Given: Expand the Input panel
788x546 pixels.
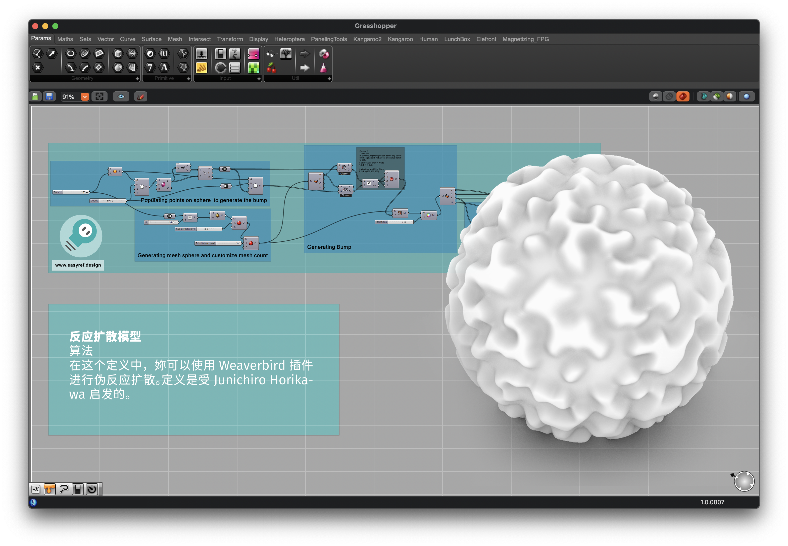Looking at the screenshot, I should pyautogui.click(x=259, y=79).
